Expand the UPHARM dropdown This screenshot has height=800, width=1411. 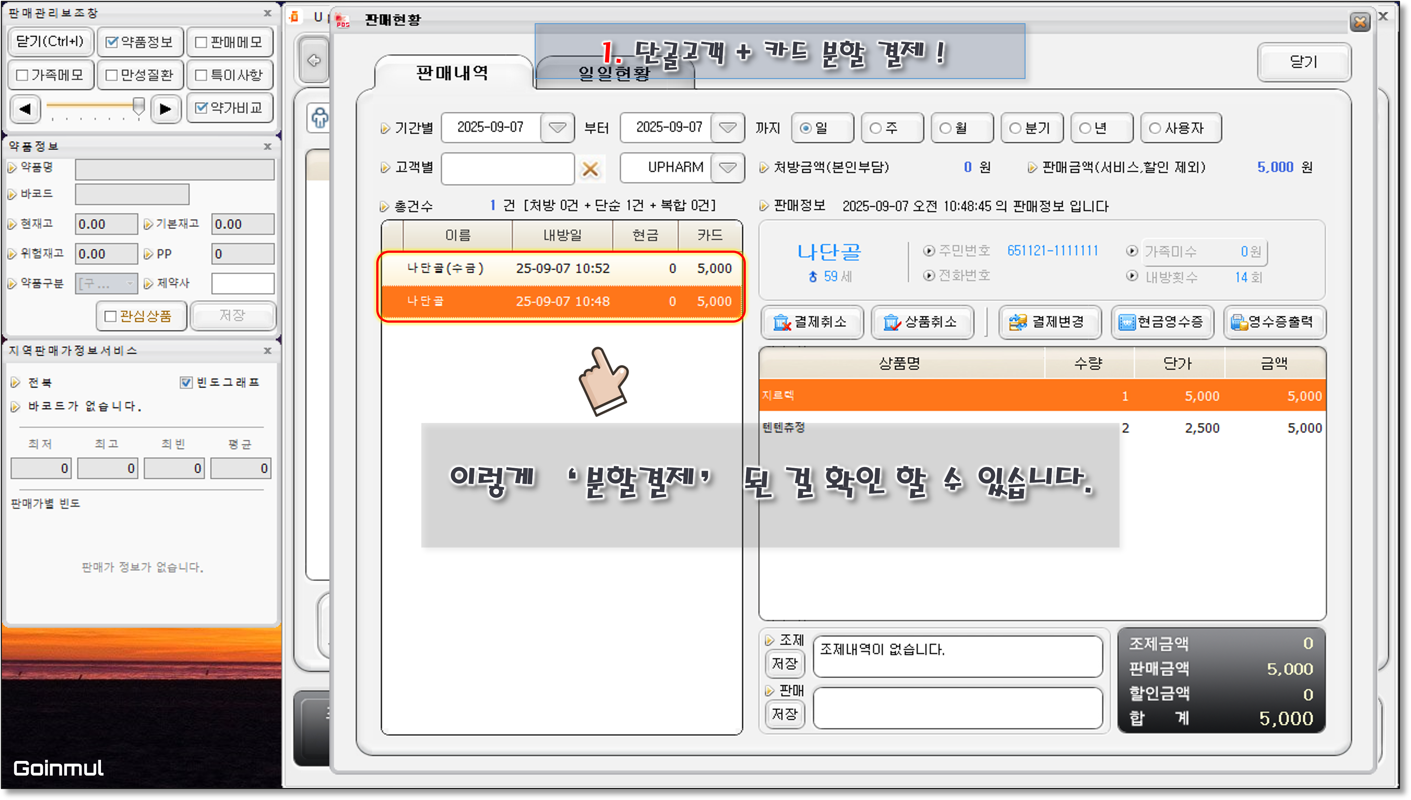click(727, 167)
